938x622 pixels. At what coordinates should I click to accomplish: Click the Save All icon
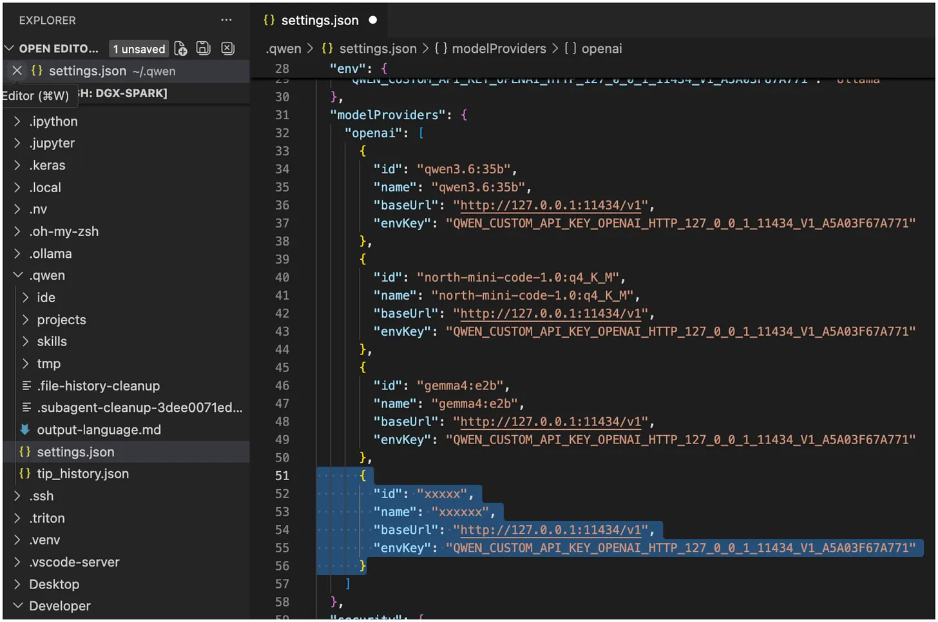coord(204,48)
